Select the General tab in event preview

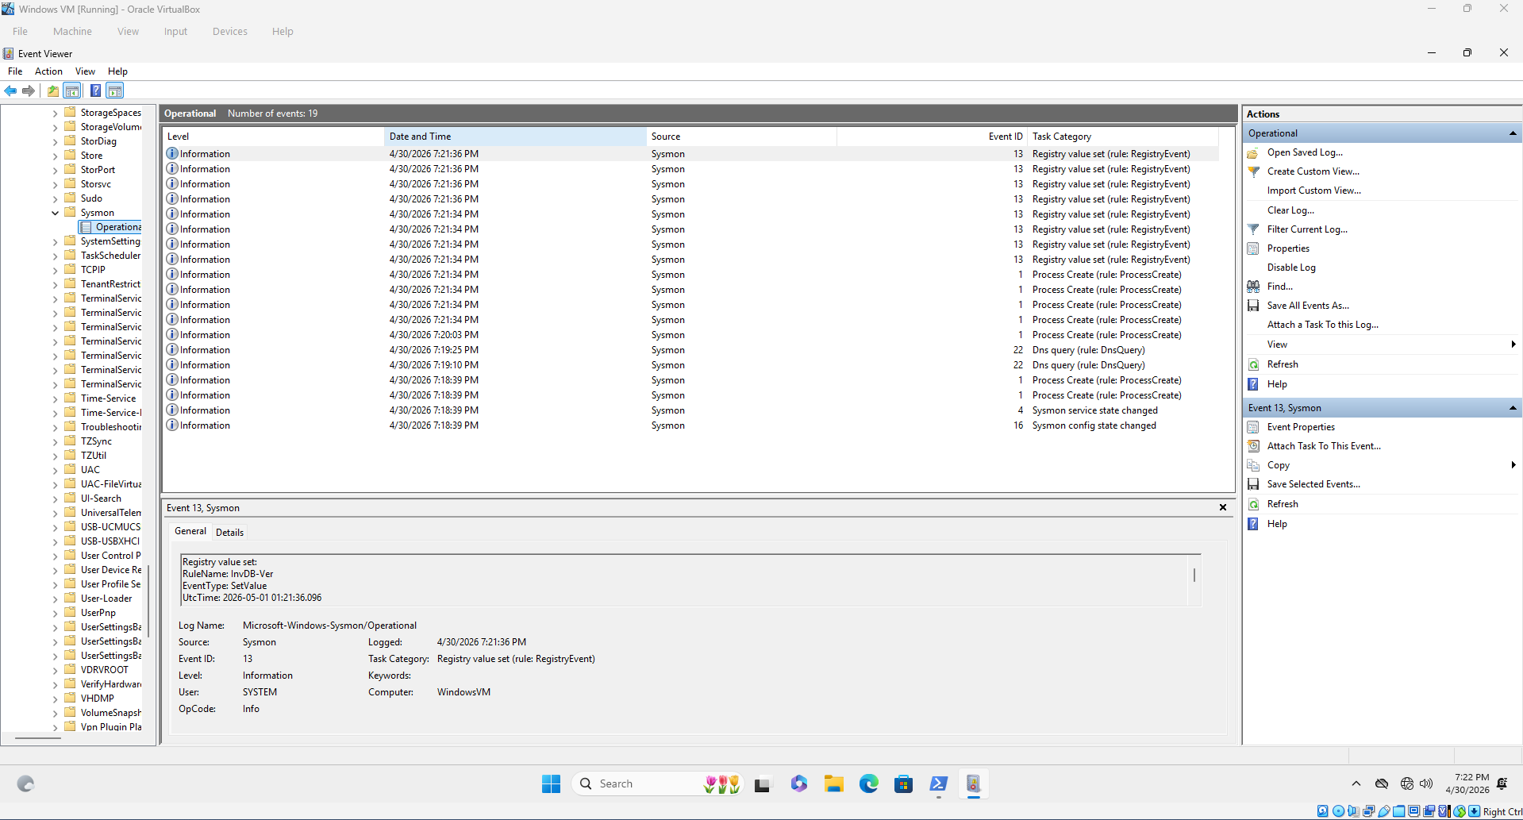[190, 531]
